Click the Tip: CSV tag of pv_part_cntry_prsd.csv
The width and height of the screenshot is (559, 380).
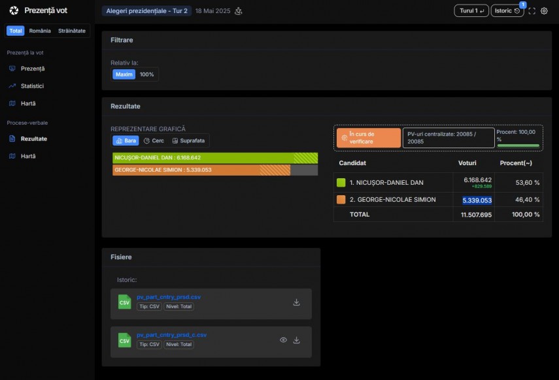point(149,306)
